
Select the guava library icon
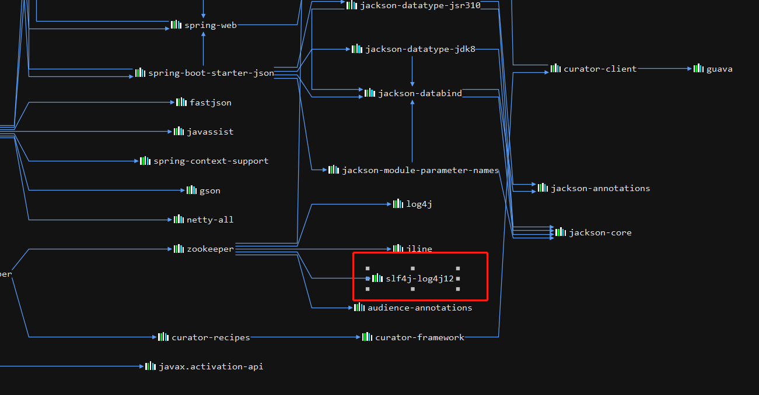point(697,68)
